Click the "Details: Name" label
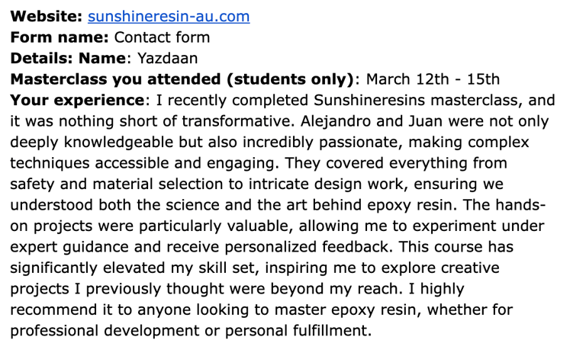586x353 pixels. [68, 58]
